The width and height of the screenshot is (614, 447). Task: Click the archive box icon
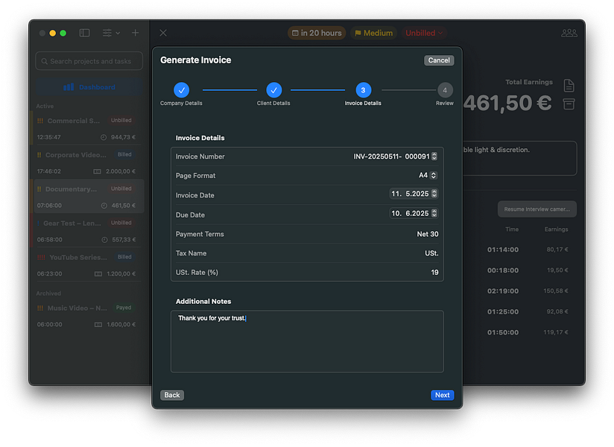click(x=569, y=104)
